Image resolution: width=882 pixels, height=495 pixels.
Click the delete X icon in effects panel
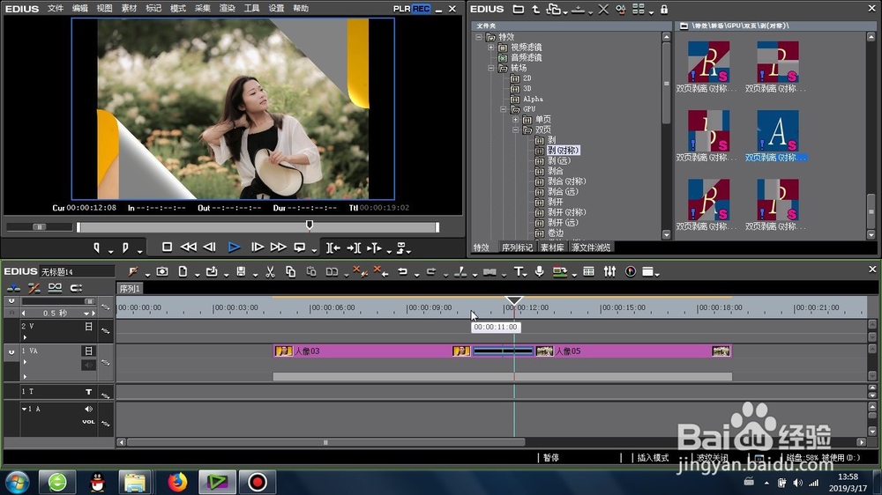coord(603,10)
